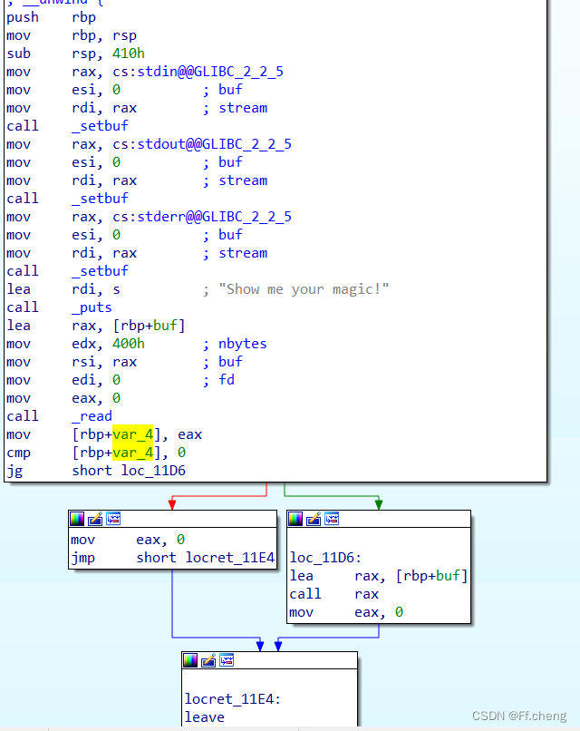Jump to stdout@@GLIBC_2_2_5 symbol
Screen dimensions: 580x731
pyautogui.click(x=214, y=144)
